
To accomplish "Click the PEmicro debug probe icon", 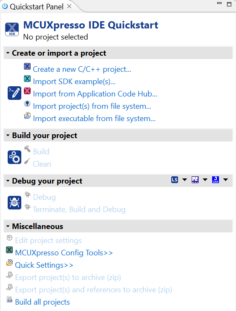I will point(195,180).
